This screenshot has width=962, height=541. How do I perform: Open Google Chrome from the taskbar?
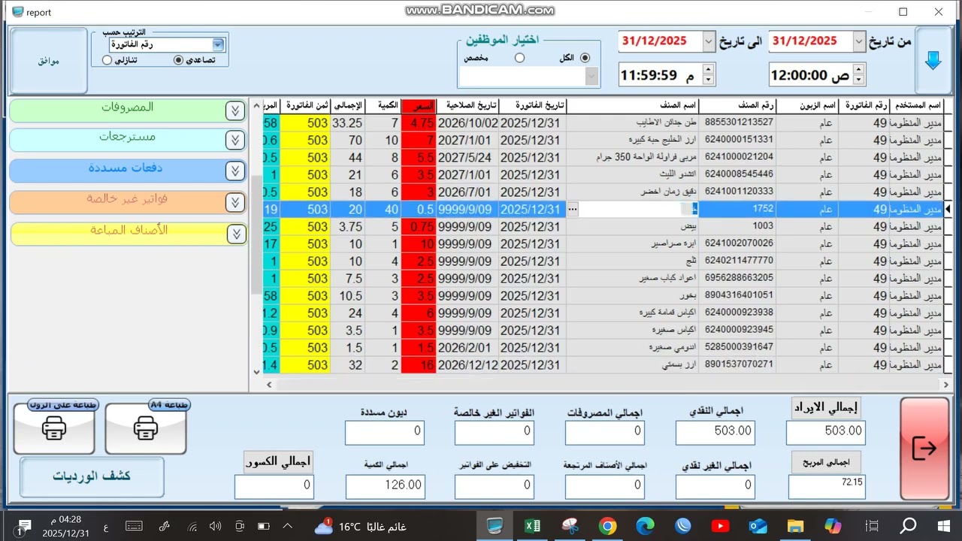pos(607,526)
